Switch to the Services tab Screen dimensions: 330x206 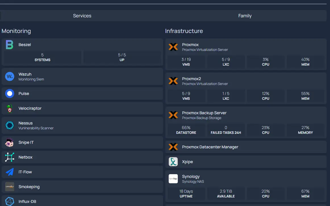pyautogui.click(x=82, y=16)
